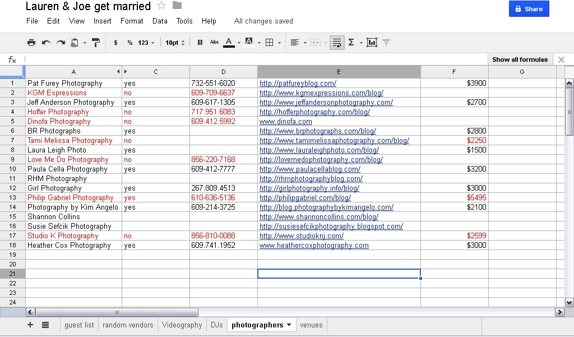Viewport: 574px width, 337px height.
Task: Open the Edit menu
Action: pyautogui.click(x=53, y=21)
